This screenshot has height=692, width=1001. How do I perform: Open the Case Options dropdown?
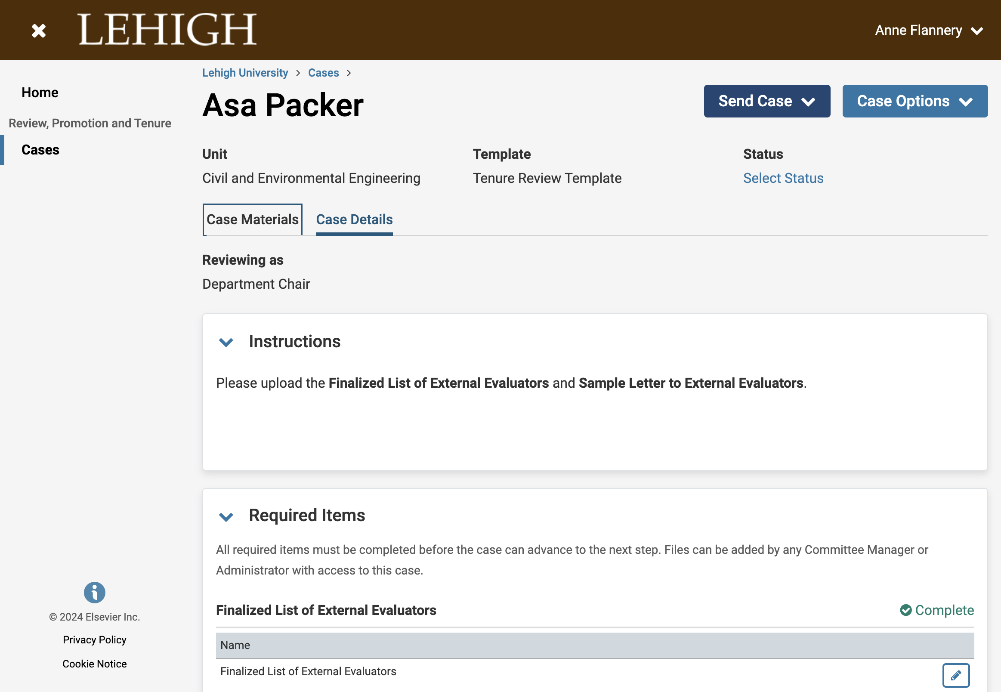(915, 101)
